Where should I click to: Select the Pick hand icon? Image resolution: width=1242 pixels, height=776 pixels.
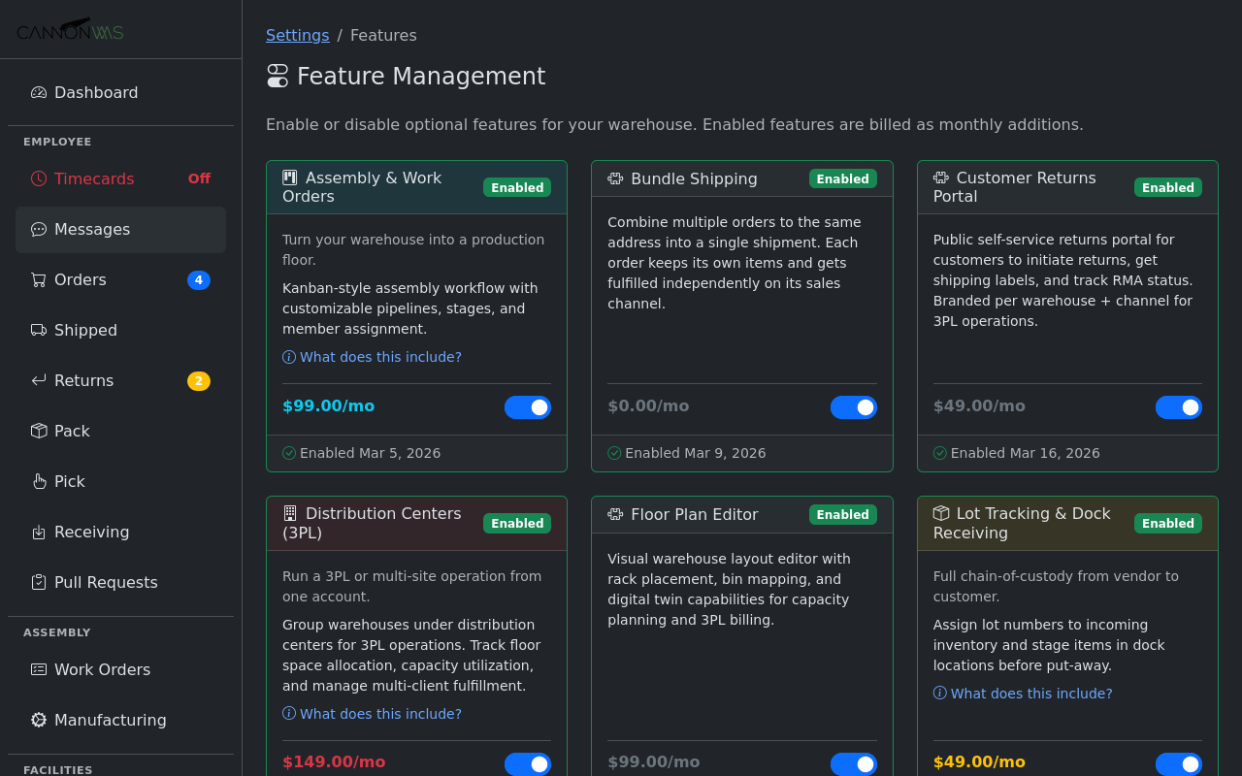(x=38, y=481)
